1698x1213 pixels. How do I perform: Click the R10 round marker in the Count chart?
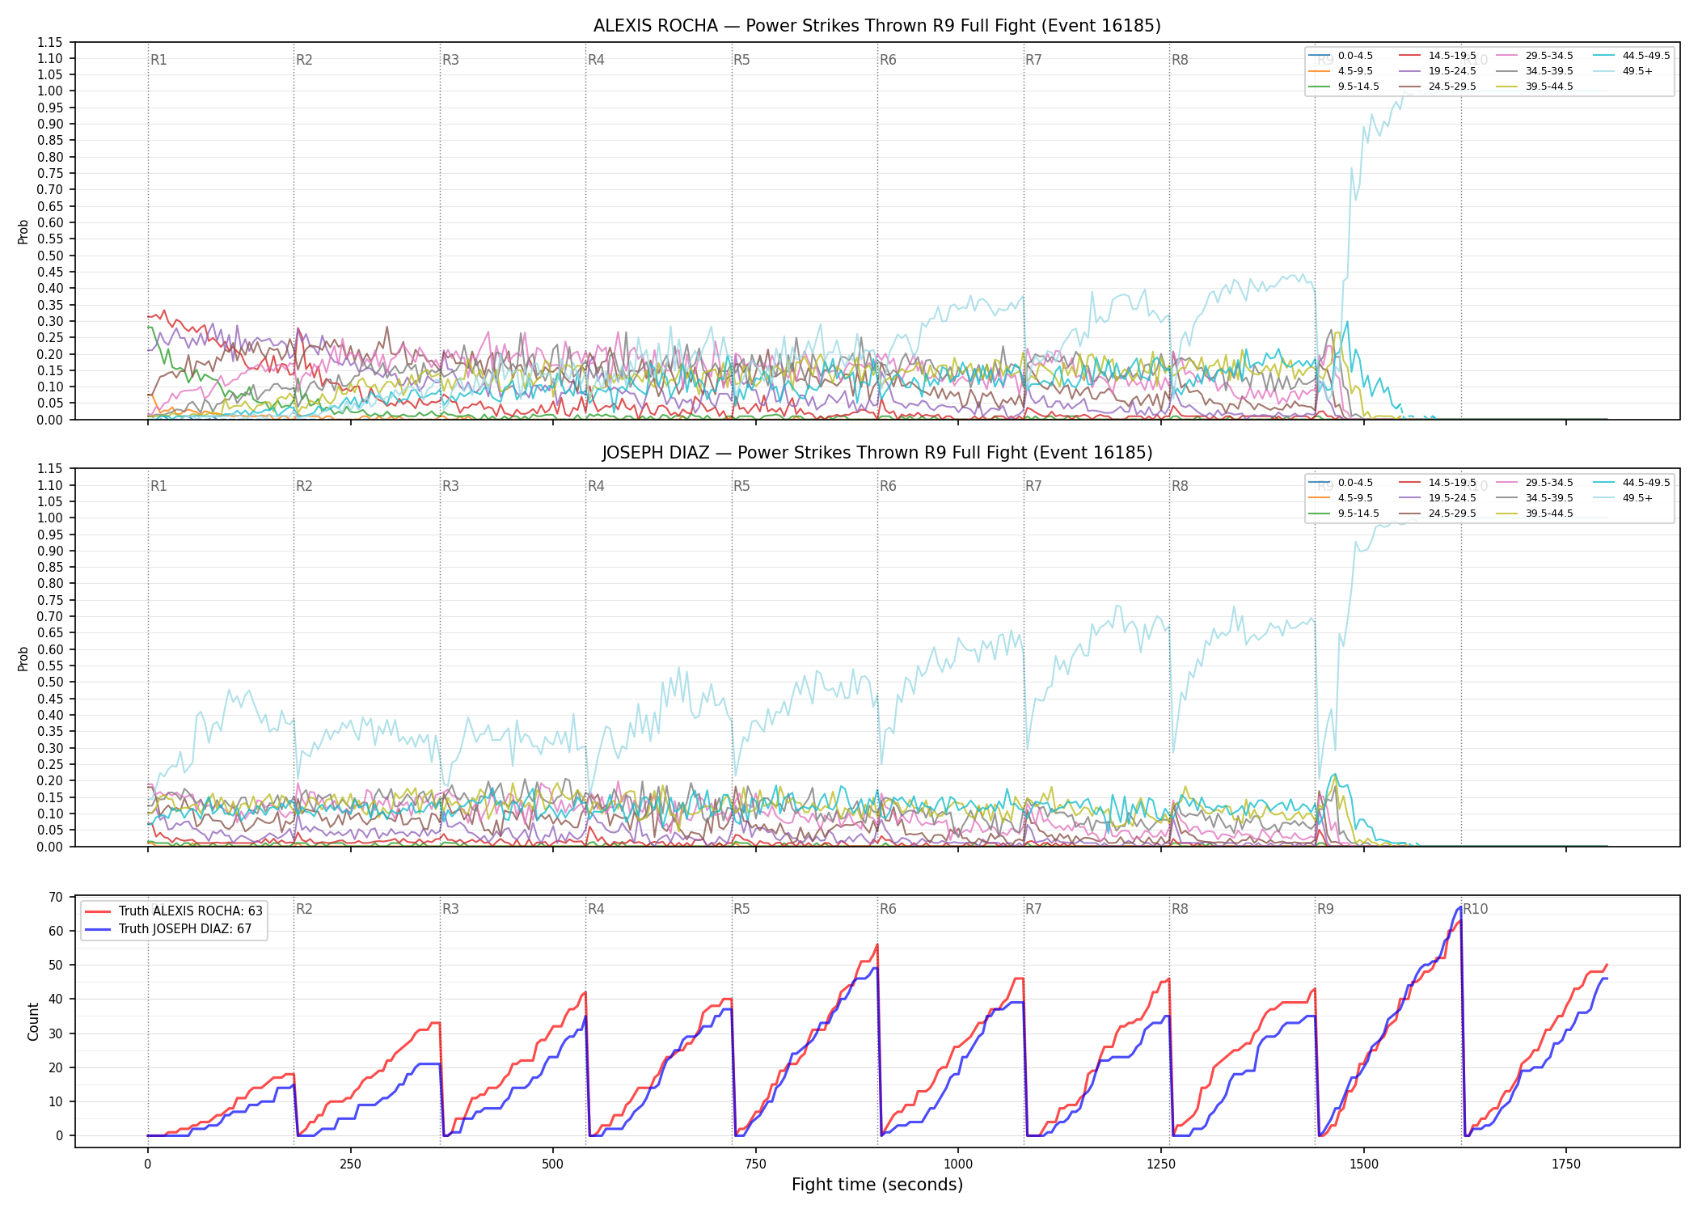1476,909
